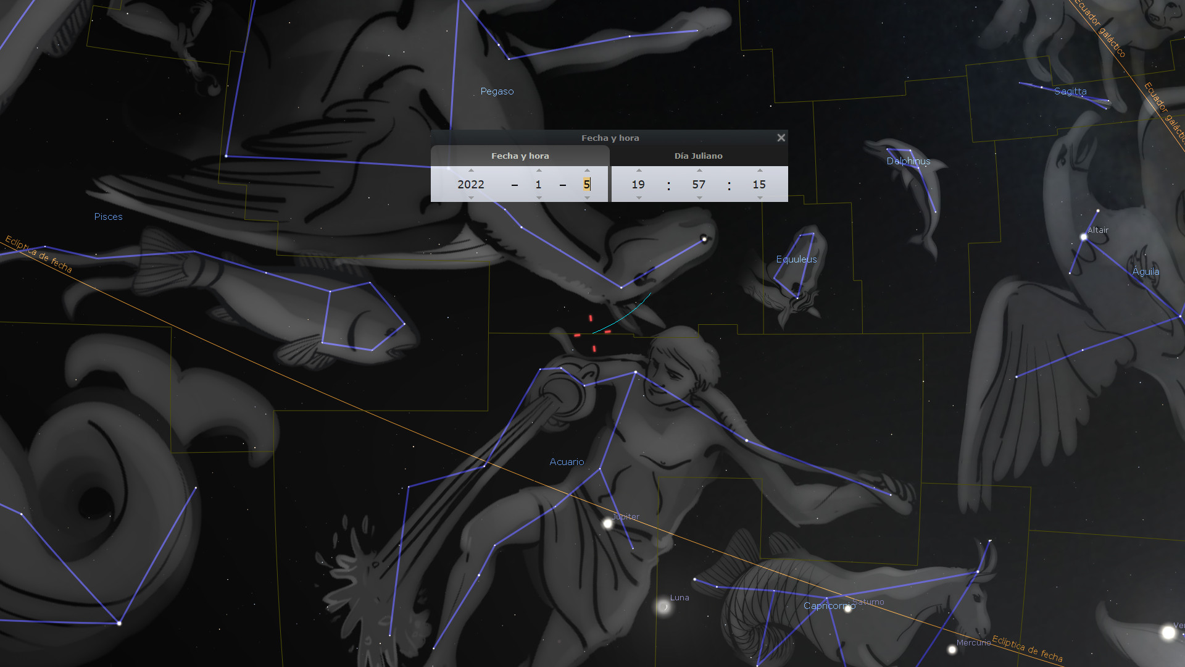Click the bright star at Pegasus' nose
This screenshot has width=1185, height=667.
(704, 239)
